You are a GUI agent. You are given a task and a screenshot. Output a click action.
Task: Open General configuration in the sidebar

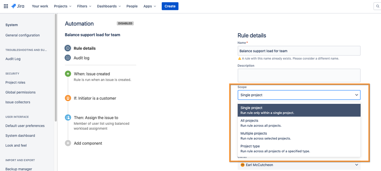coord(23,35)
